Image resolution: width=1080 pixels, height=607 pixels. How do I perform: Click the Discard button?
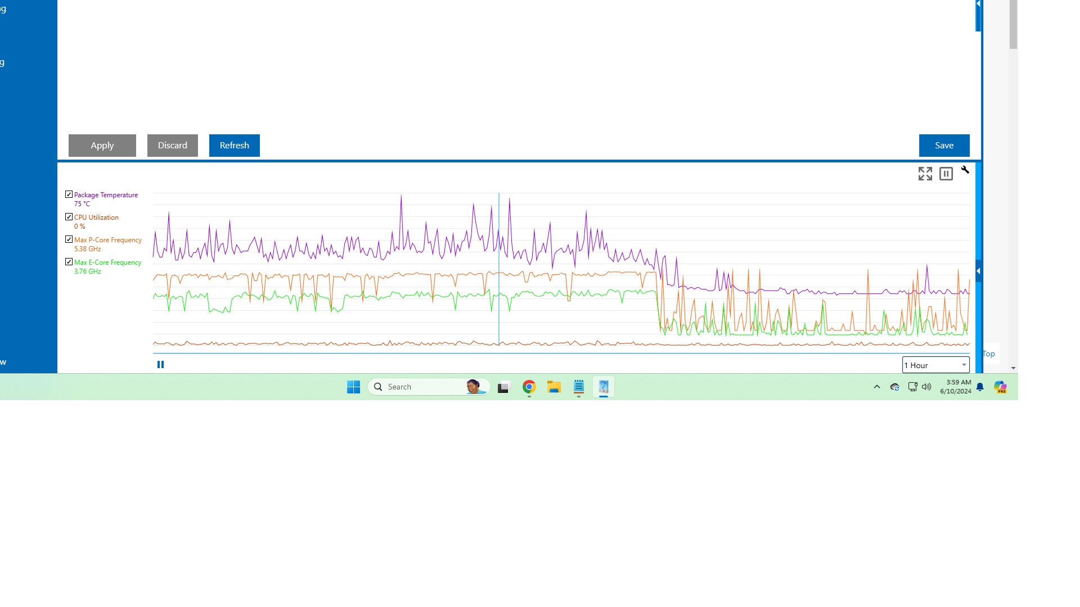(173, 146)
